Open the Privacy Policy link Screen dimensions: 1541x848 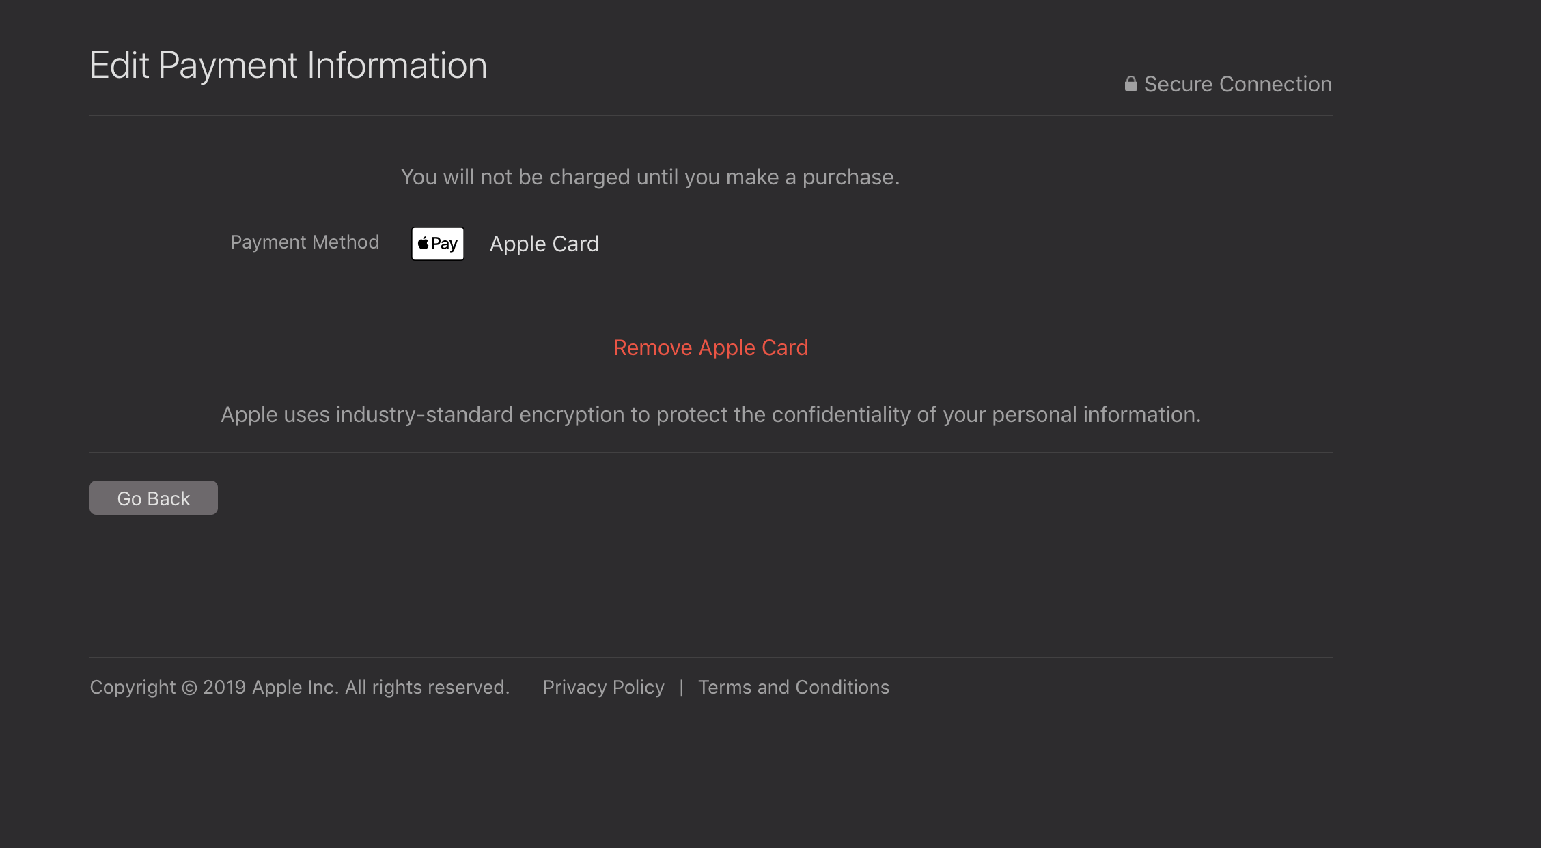click(x=603, y=687)
